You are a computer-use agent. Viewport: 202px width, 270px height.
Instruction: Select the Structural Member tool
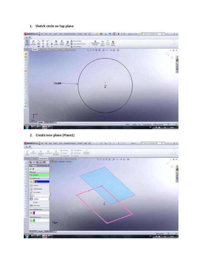coord(41,153)
